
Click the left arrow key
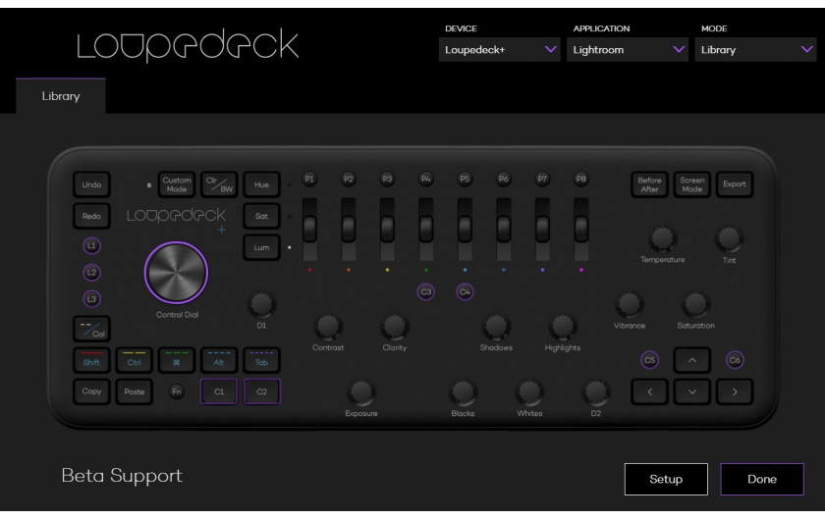[650, 391]
